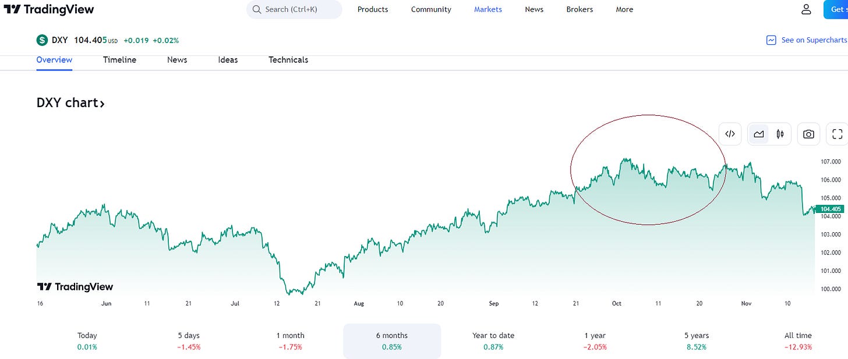Open chart in fullscreen mode
848x359 pixels.
point(837,134)
